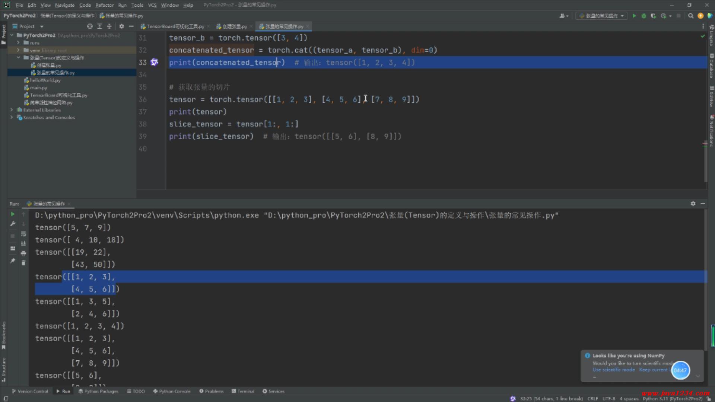The width and height of the screenshot is (715, 402).
Task: Clear console with trash icon
Action: (x=23, y=263)
